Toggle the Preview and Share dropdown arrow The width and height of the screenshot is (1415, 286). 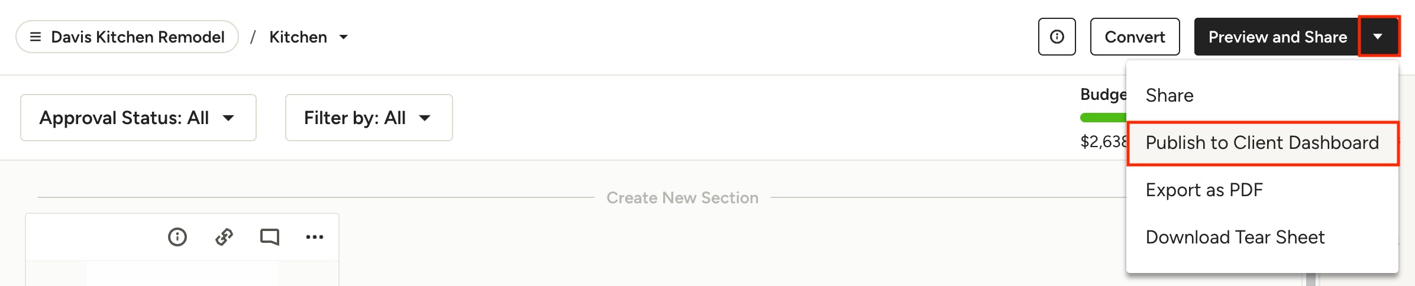(1378, 37)
